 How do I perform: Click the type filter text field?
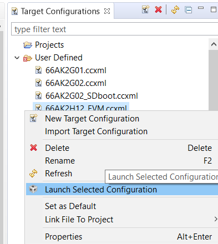click(x=114, y=29)
